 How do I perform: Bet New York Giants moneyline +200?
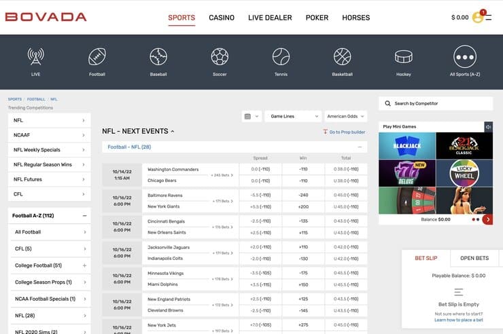pos(303,207)
